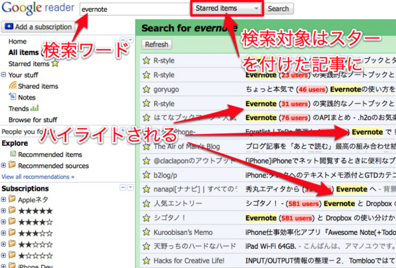Viewport: 396px width, 268px height.
Task: Click the Google reader logo
Action: pyautogui.click(x=38, y=8)
